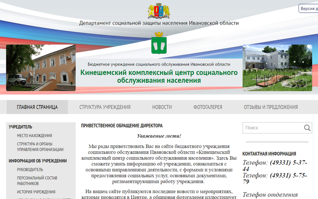This screenshot has width=318, height=199.
Task: Click the Уважаемые гости! greeting text
Action: [x=159, y=136]
